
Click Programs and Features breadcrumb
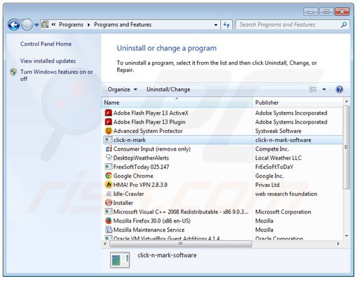[123, 24]
